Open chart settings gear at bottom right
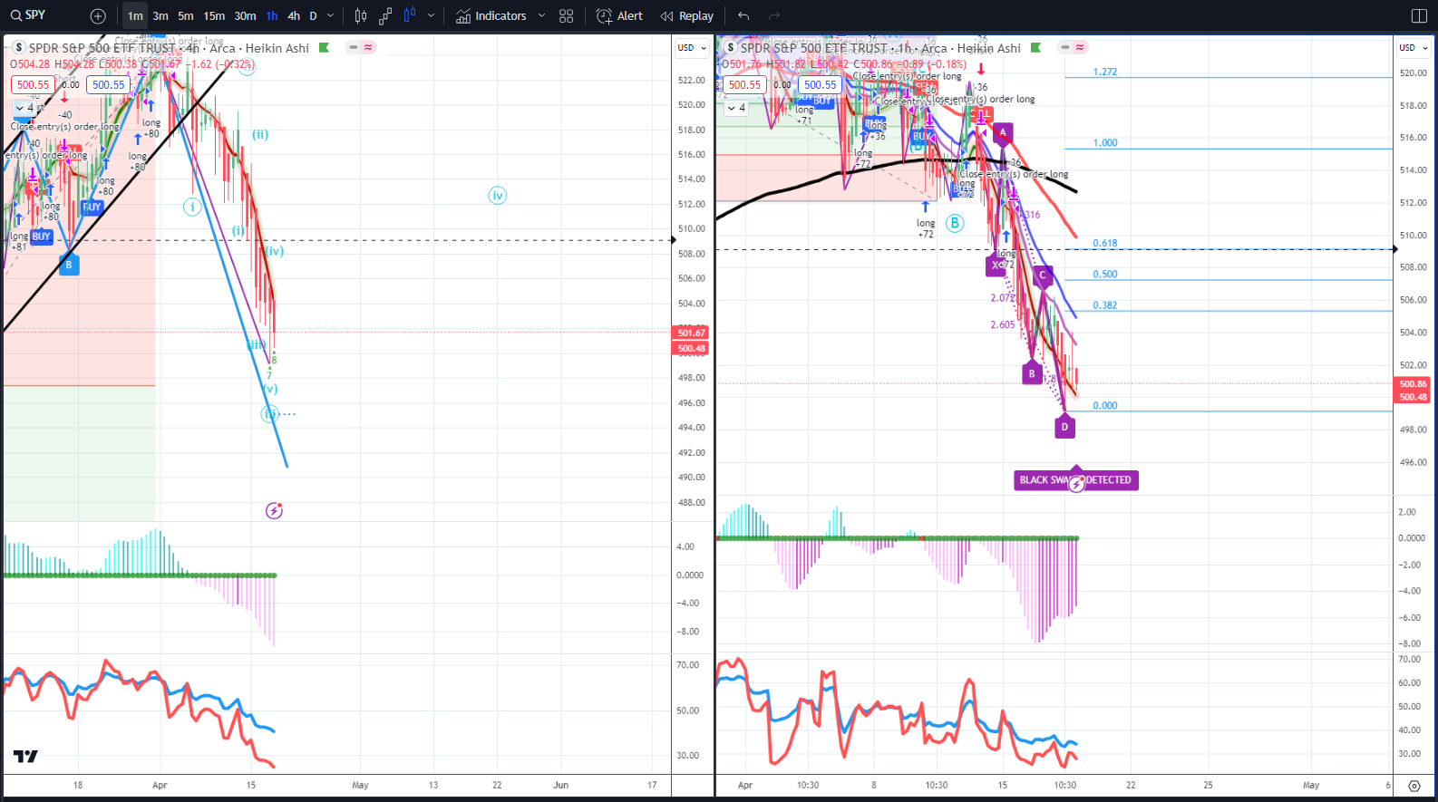Image resolution: width=1438 pixels, height=802 pixels. (1414, 786)
